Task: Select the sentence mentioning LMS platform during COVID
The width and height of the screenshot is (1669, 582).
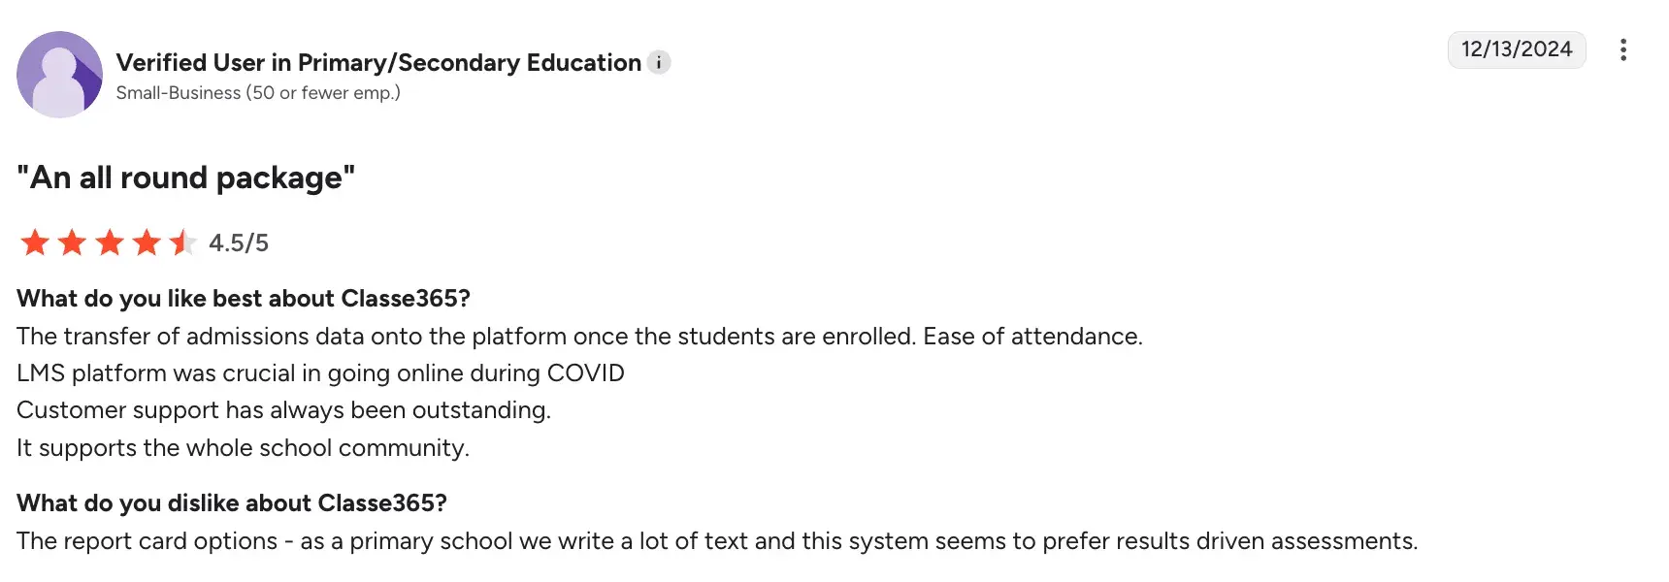Action: click(320, 372)
